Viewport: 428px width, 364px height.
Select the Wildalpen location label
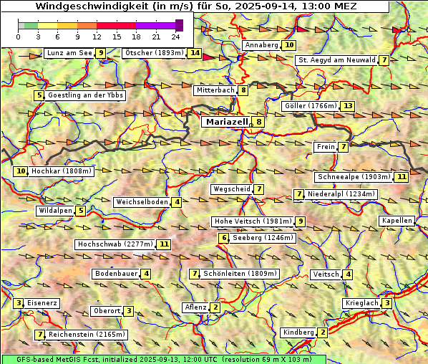coord(55,211)
